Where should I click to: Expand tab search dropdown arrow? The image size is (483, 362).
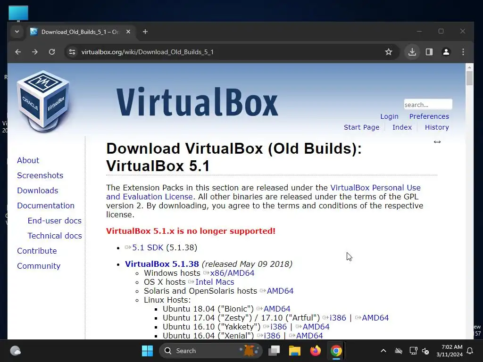click(17, 32)
